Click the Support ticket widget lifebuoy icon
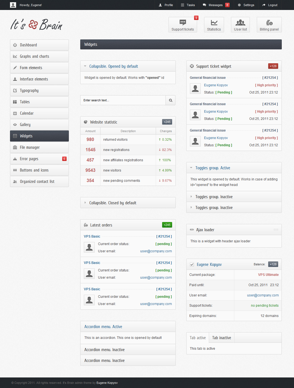This screenshot has width=294, height=388. tap(192, 66)
